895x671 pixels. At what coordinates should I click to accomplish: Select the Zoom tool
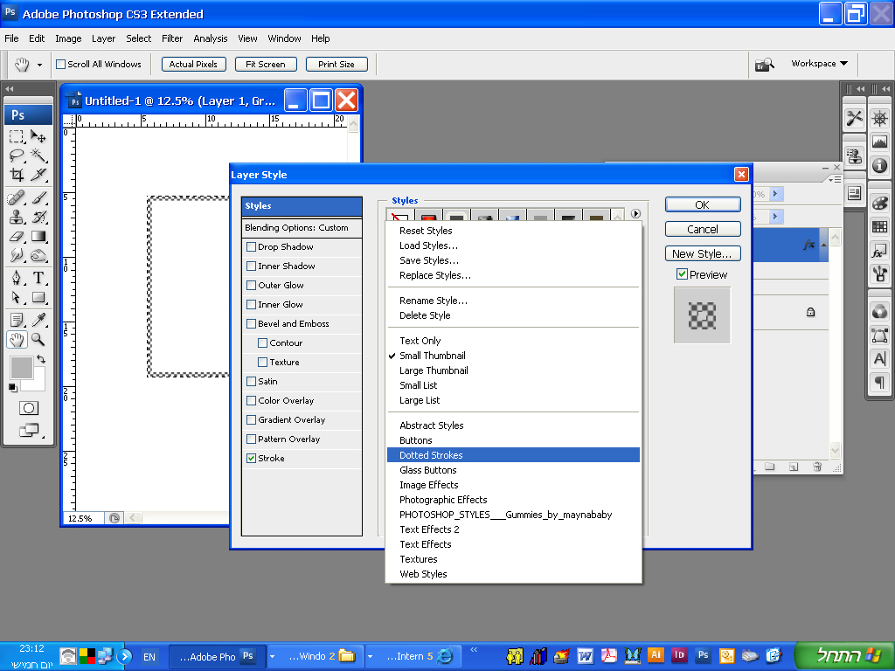coord(38,339)
